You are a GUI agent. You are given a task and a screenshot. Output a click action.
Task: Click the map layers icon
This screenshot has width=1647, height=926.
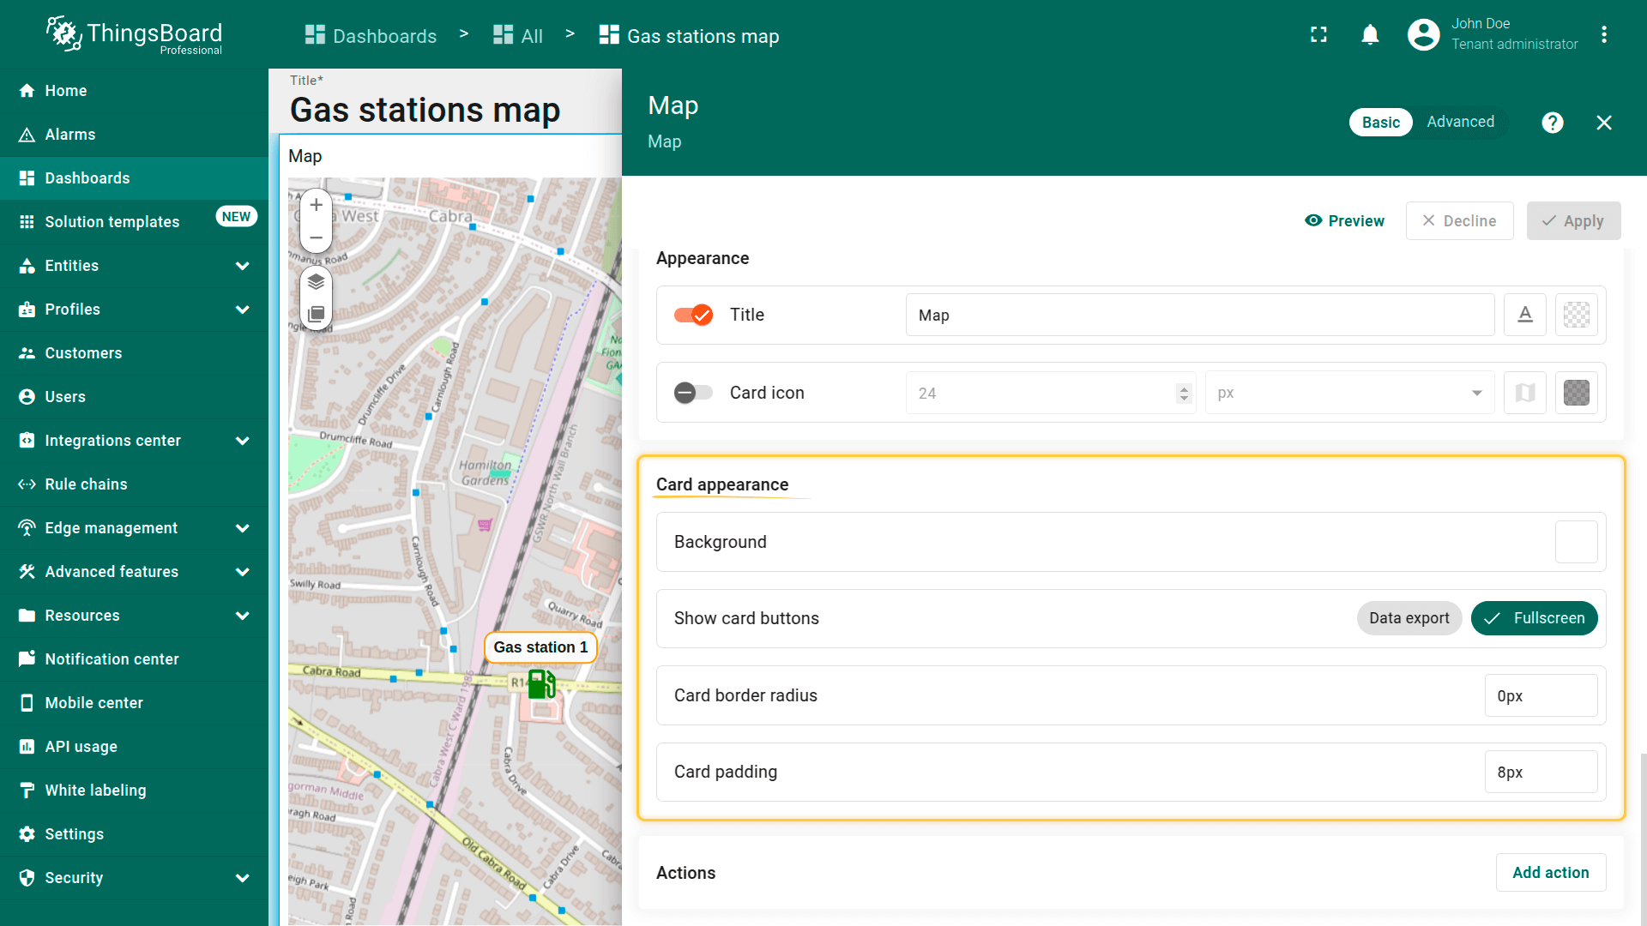pyautogui.click(x=316, y=281)
